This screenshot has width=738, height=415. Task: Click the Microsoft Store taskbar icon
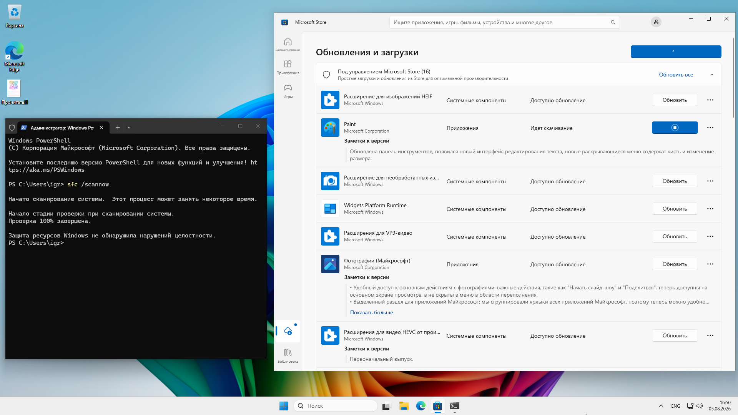pyautogui.click(x=438, y=406)
